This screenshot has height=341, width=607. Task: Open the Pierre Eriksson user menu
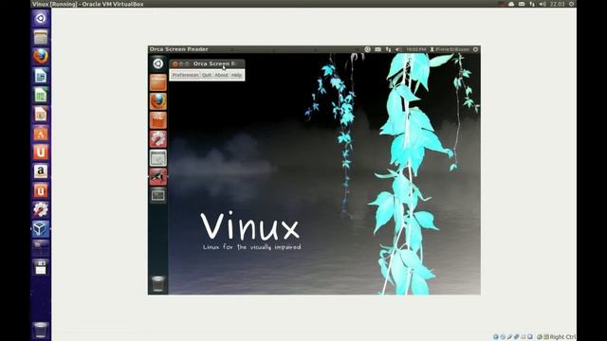(450, 49)
